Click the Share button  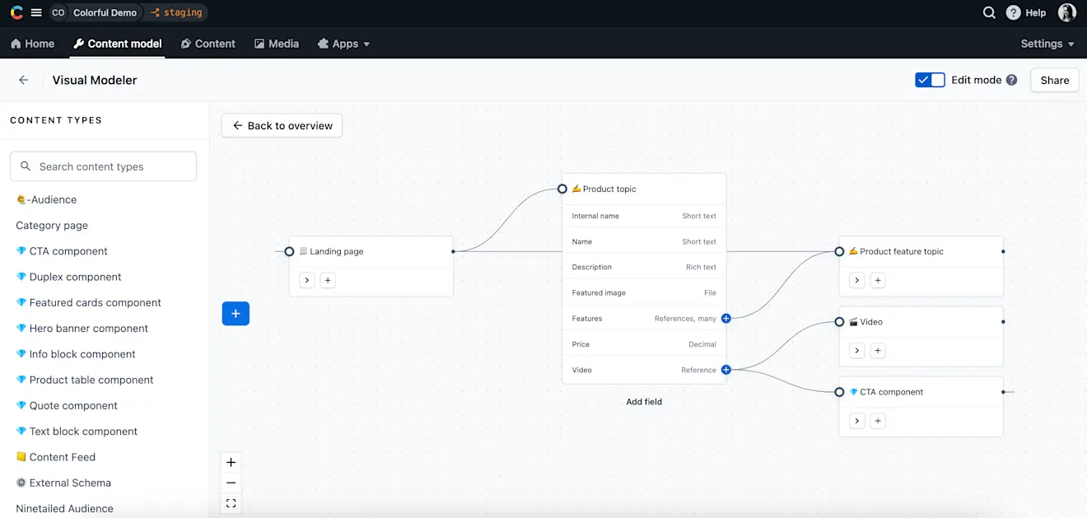click(1055, 80)
